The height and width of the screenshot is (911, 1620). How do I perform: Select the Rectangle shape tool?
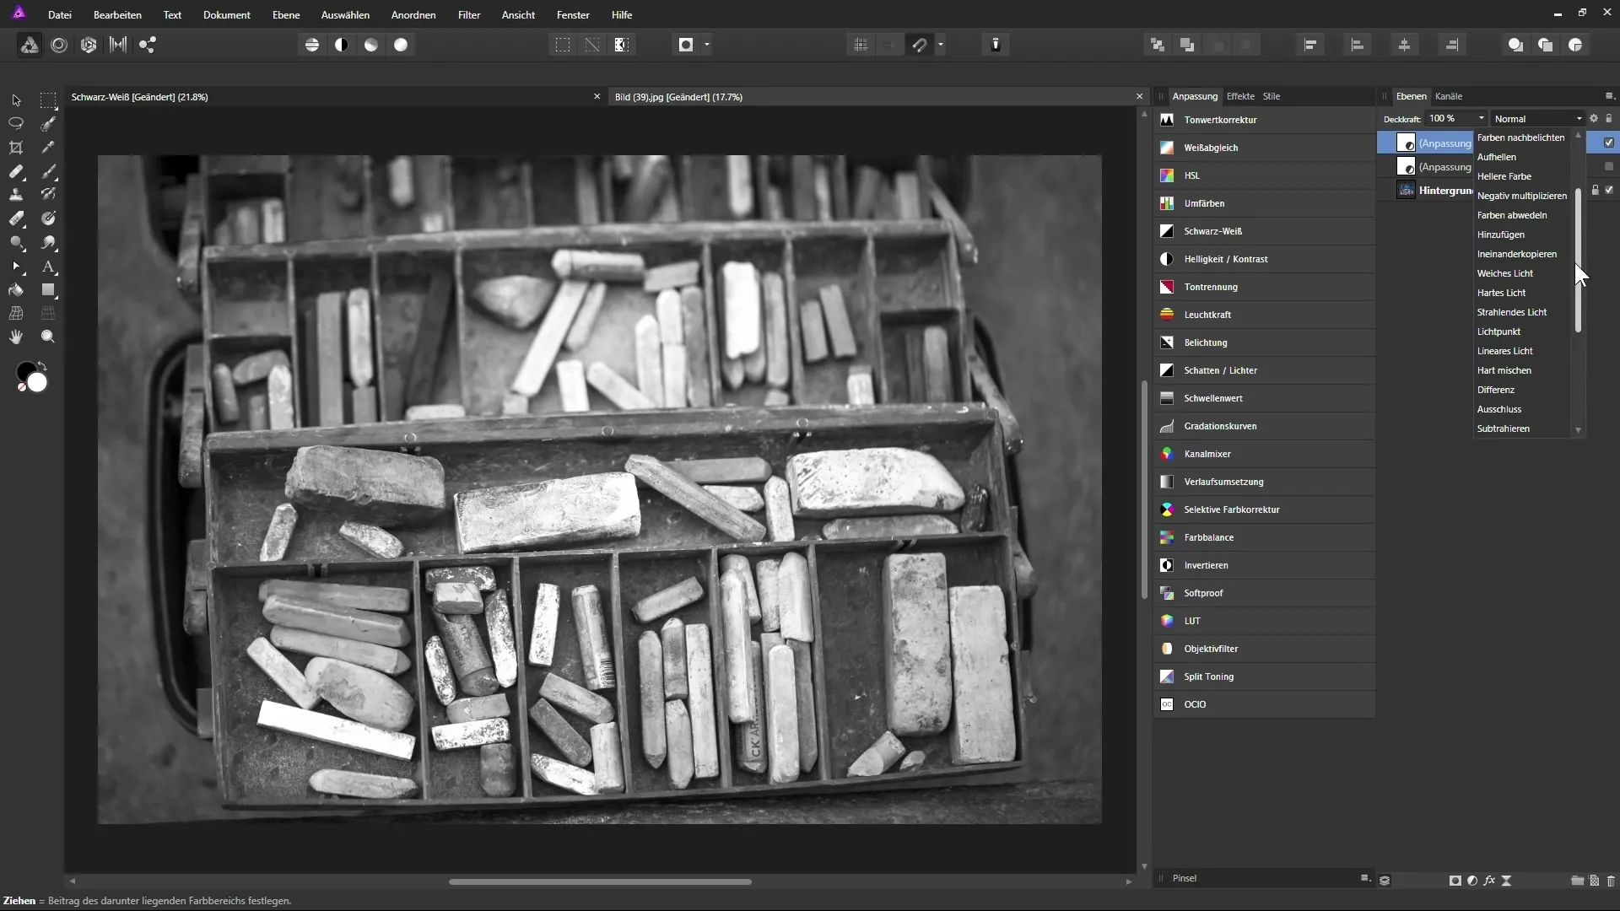point(48,290)
